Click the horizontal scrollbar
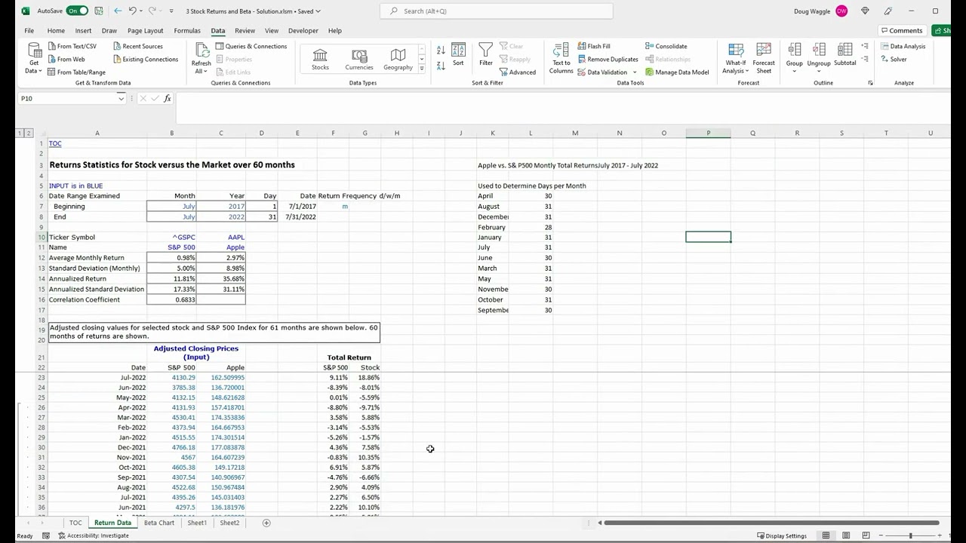This screenshot has width=966, height=543. (x=771, y=523)
